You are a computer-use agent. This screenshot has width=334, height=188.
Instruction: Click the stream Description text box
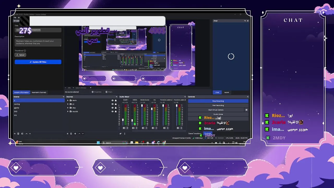(38, 42)
